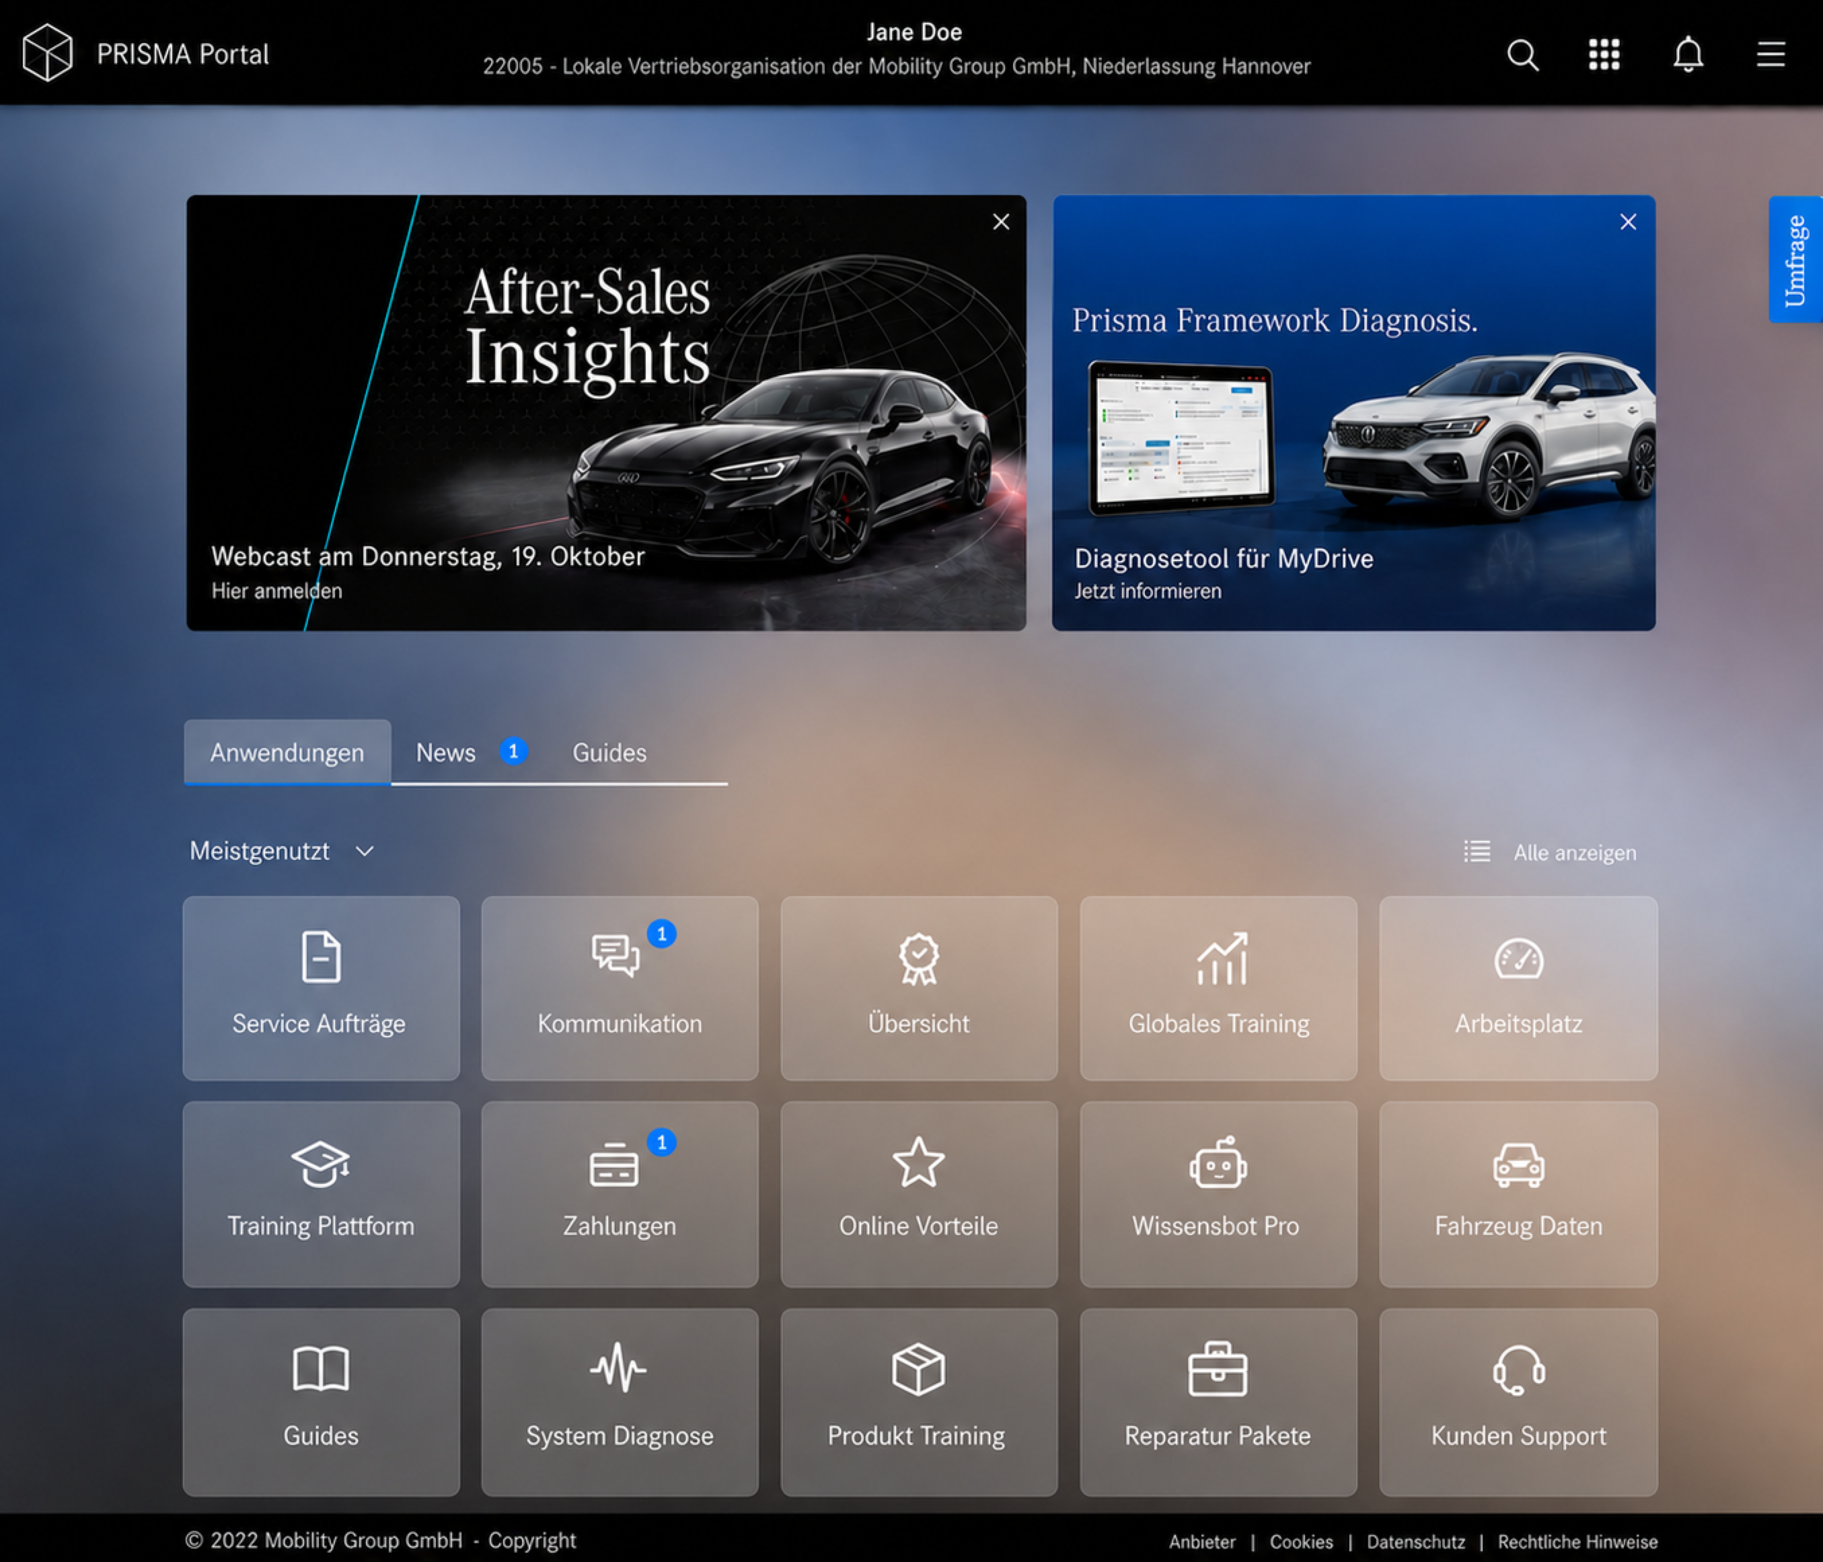Viewport: 1823px width, 1562px height.
Task: Open the Cookies footer link
Action: pos(1301,1542)
